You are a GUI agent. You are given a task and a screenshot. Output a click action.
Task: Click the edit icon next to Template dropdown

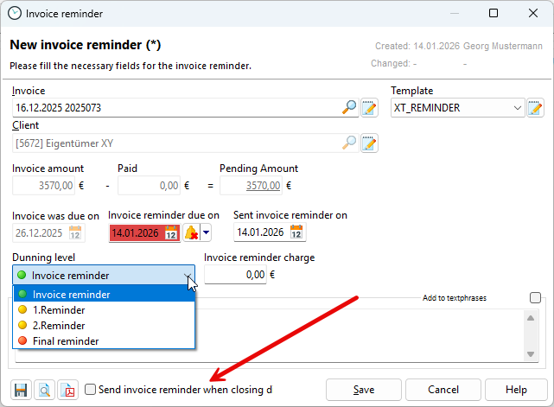click(x=535, y=108)
